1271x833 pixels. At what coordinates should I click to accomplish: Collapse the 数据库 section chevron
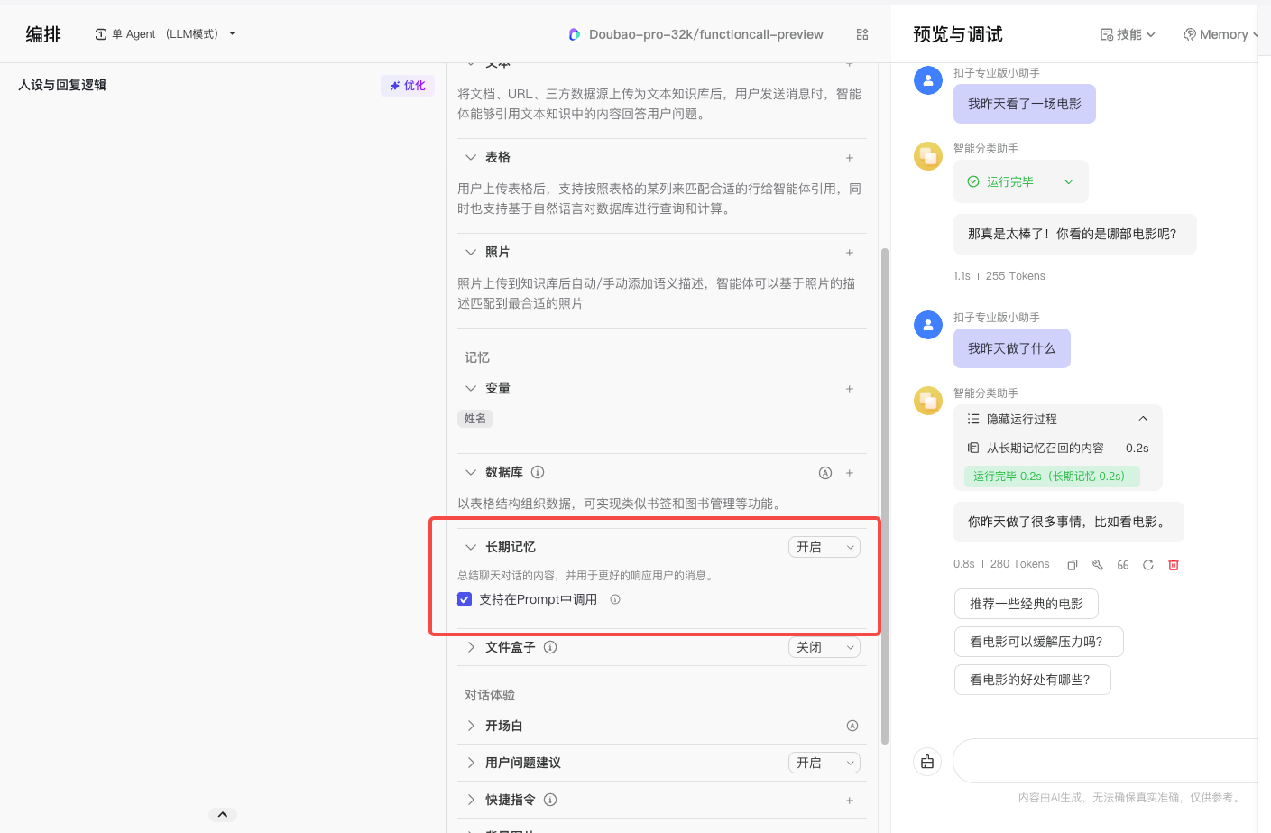[x=471, y=472]
